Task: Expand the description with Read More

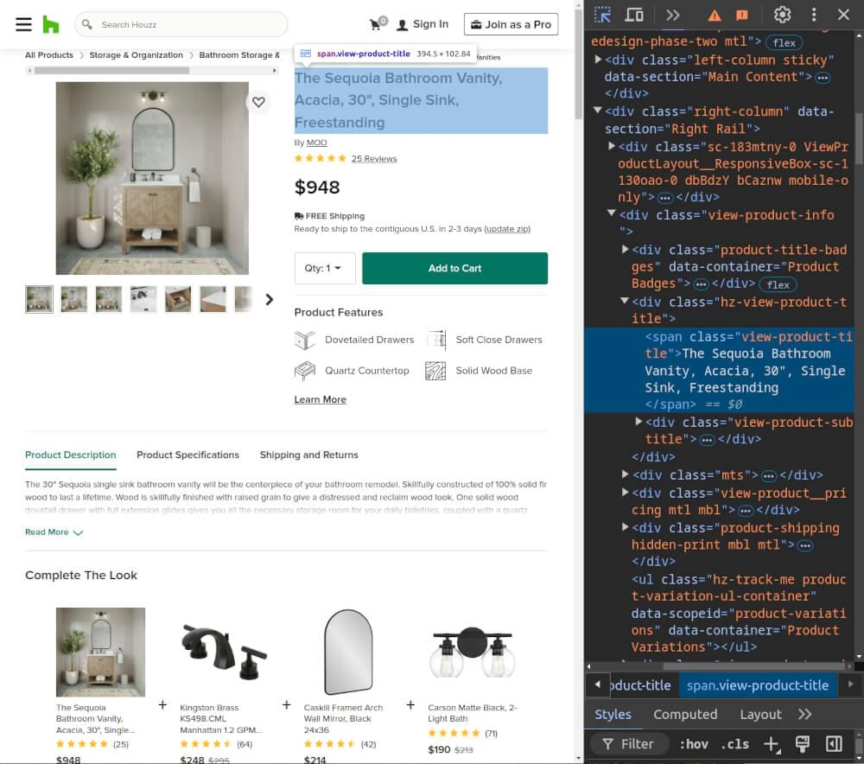Action: (x=47, y=532)
